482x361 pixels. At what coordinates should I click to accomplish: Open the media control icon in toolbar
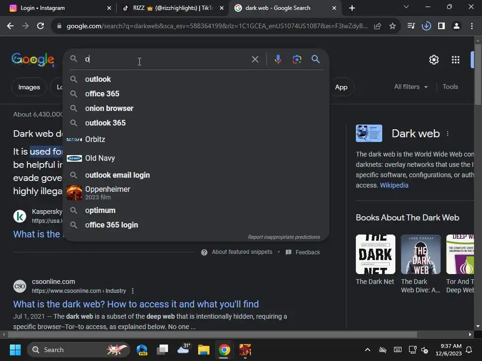(411, 26)
